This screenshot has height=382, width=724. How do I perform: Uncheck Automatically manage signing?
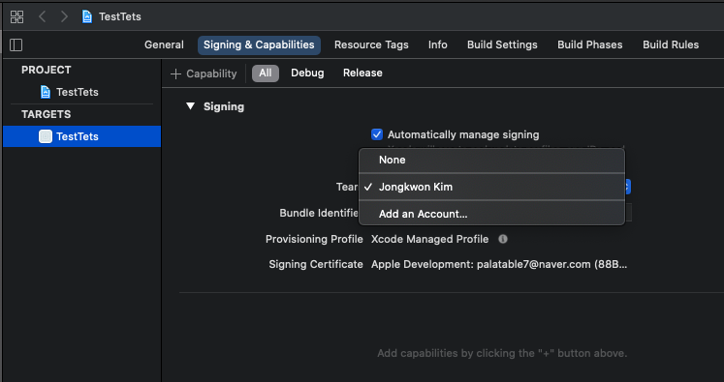click(x=377, y=134)
